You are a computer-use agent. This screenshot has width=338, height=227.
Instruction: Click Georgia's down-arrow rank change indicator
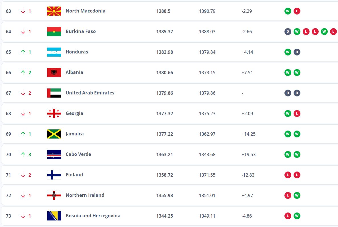[x=23, y=113]
